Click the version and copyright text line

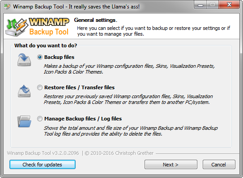(x=80, y=153)
